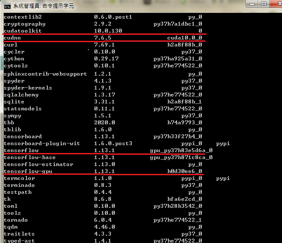Click the tbb package name
This screenshot has width=282, height=243.
pos(9,123)
